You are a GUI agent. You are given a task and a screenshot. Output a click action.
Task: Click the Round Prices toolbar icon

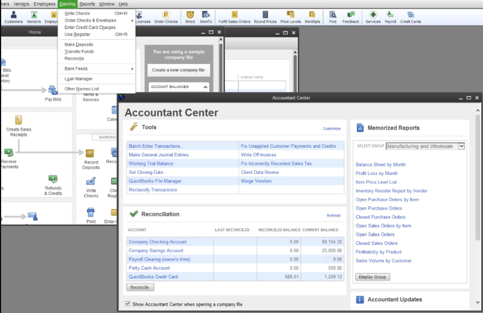coord(265,17)
